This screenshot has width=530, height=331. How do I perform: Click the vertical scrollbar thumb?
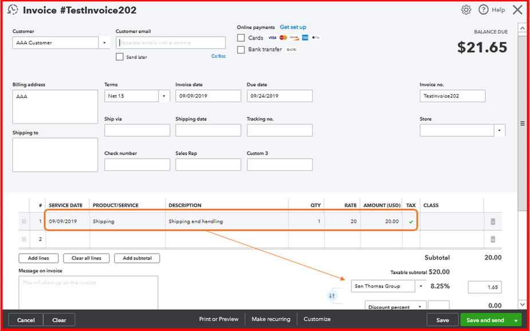coord(522,123)
